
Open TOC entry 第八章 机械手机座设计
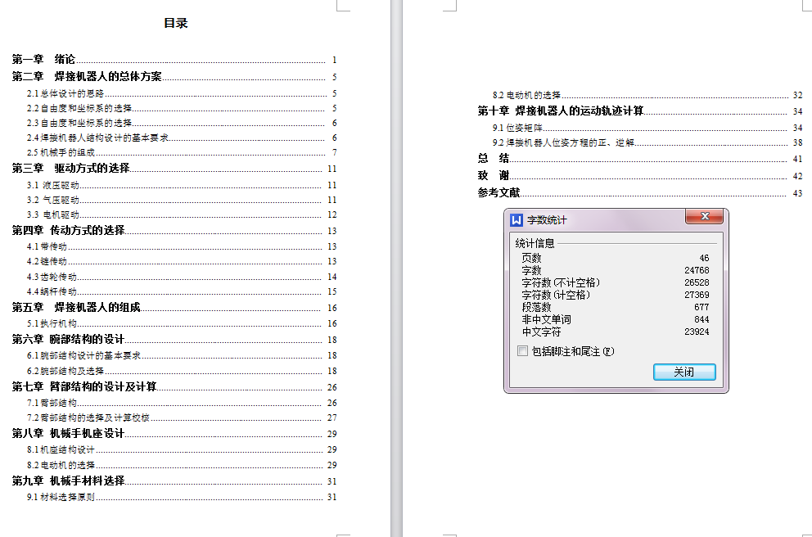click(x=174, y=433)
